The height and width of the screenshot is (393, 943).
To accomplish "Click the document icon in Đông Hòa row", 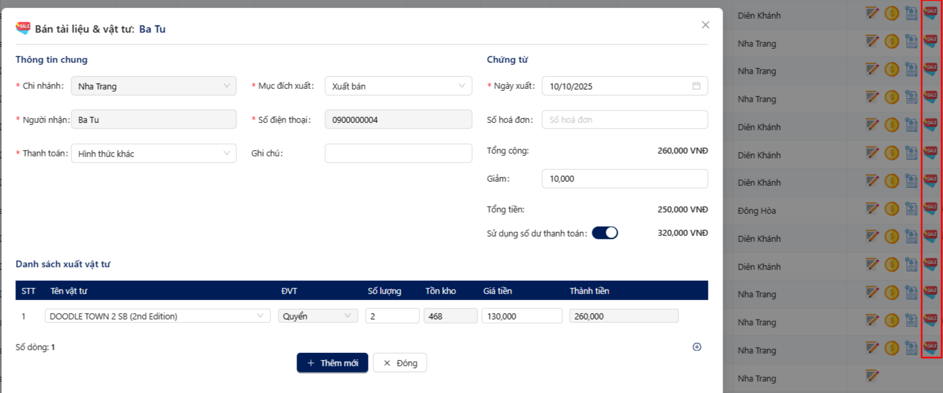I will pyautogui.click(x=911, y=210).
